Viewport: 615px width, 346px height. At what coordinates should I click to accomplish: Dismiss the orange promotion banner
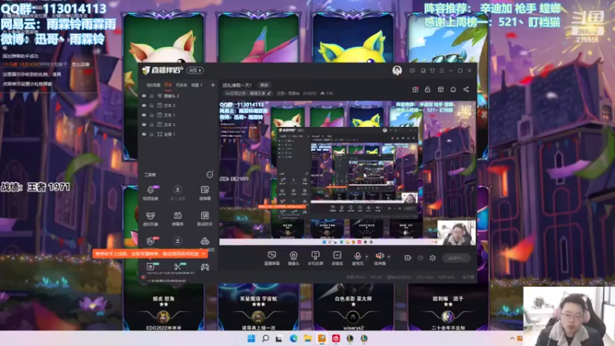pos(203,254)
